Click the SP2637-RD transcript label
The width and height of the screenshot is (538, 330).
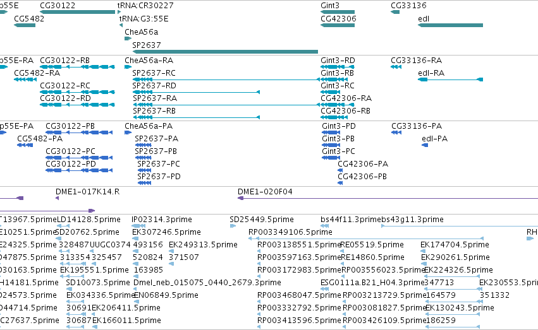pos(154,86)
